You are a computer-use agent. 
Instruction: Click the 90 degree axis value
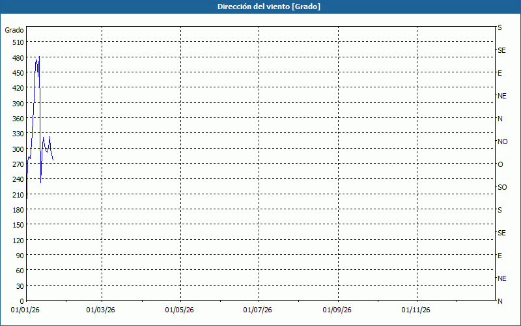(x=20, y=256)
